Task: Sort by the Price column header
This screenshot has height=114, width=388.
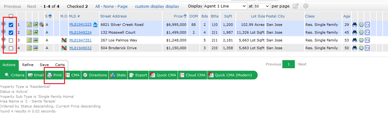Action: coord(180,16)
